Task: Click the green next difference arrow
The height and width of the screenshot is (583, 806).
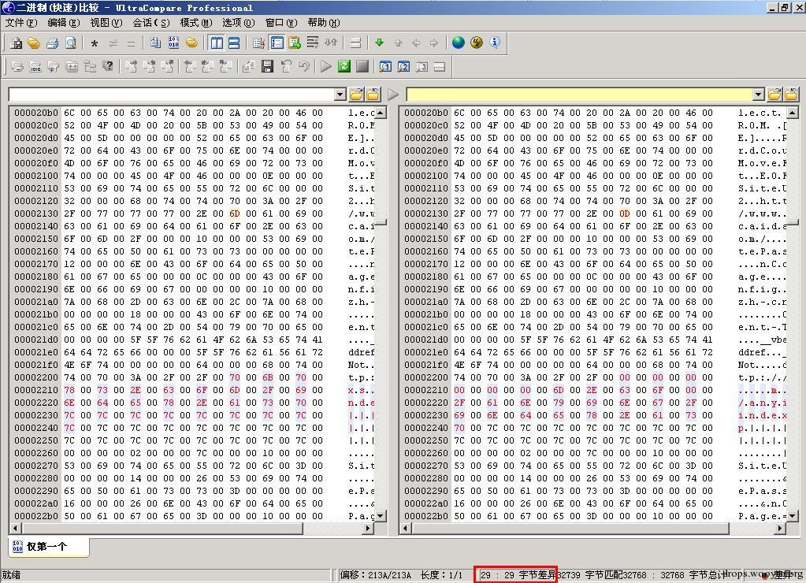Action: [x=379, y=43]
